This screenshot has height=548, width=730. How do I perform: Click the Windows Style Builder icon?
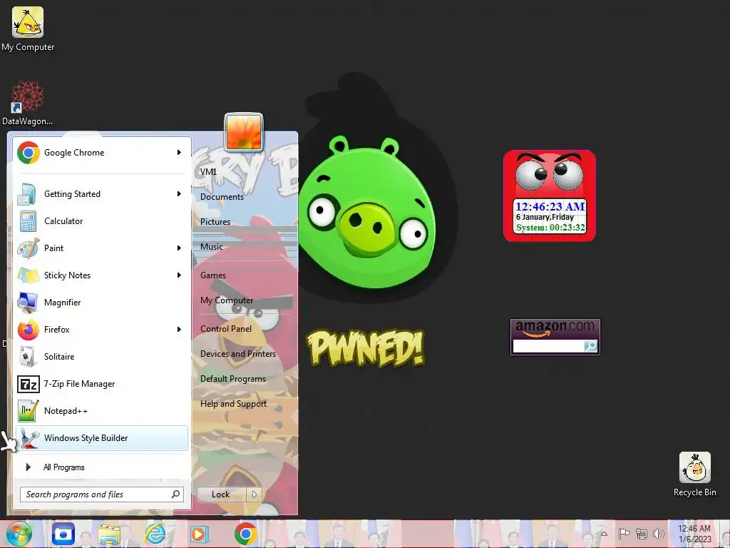coord(29,438)
